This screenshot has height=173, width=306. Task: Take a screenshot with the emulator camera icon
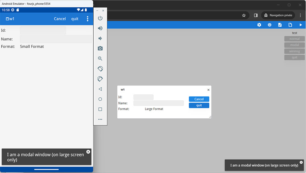click(x=100, y=49)
